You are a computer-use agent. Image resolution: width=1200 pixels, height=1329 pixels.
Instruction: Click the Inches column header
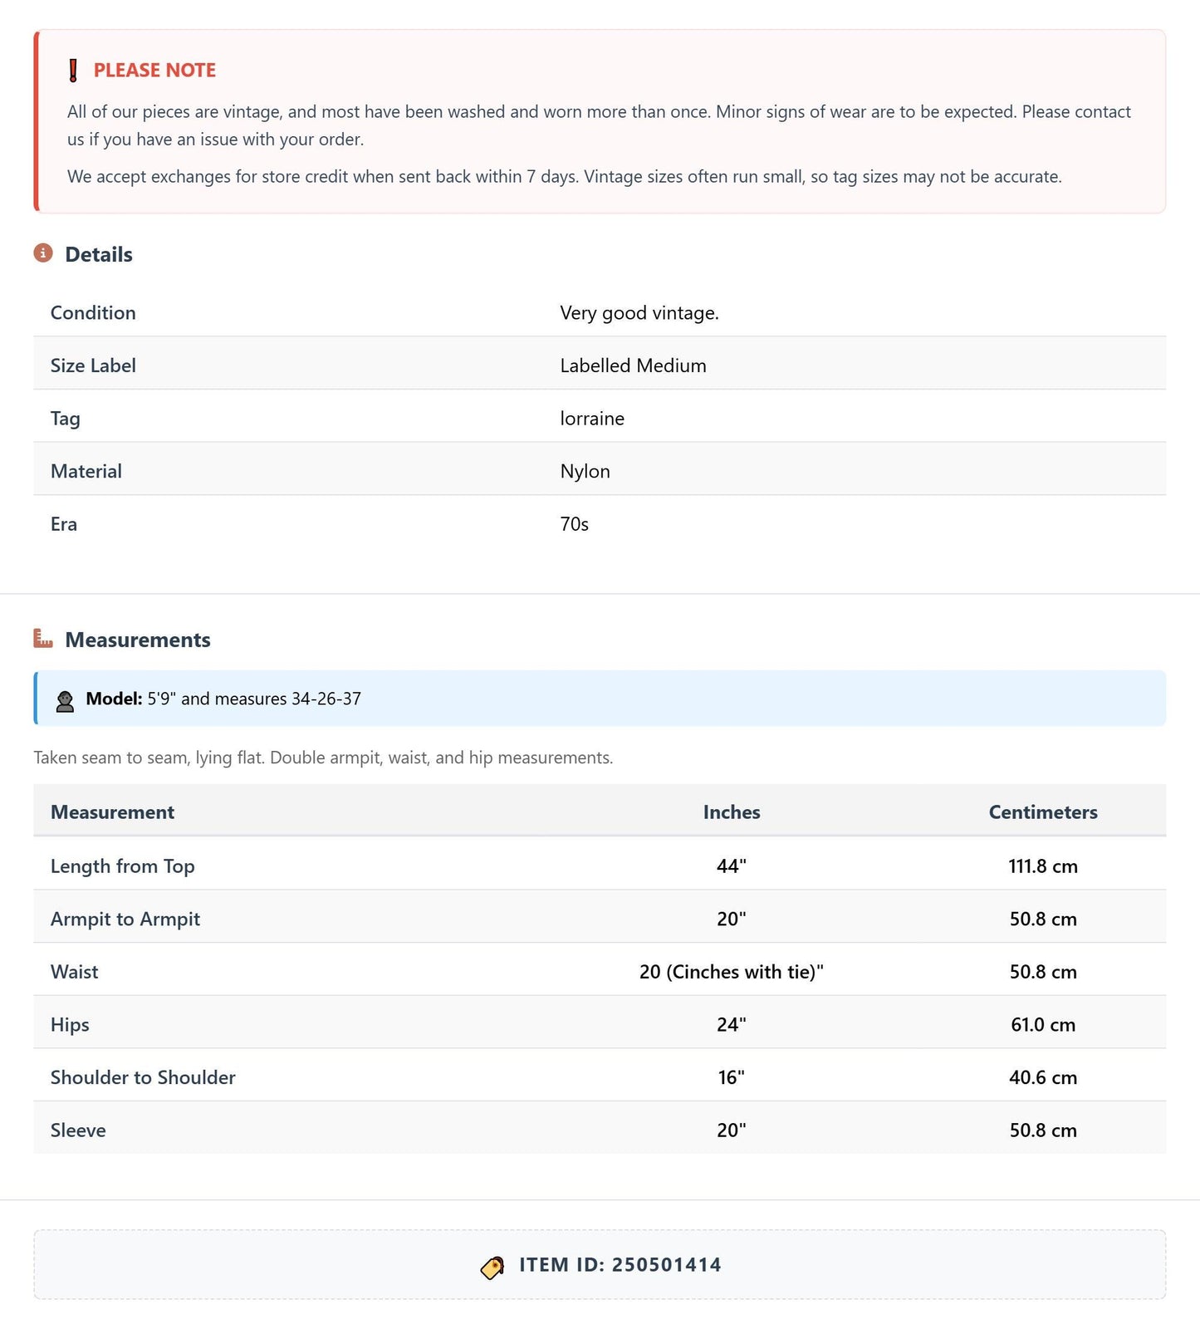coord(732,812)
